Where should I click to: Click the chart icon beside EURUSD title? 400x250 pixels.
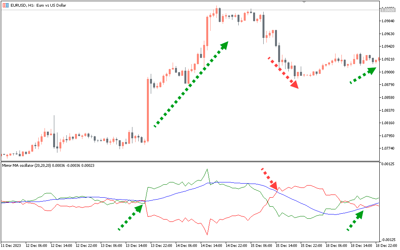click(5, 5)
